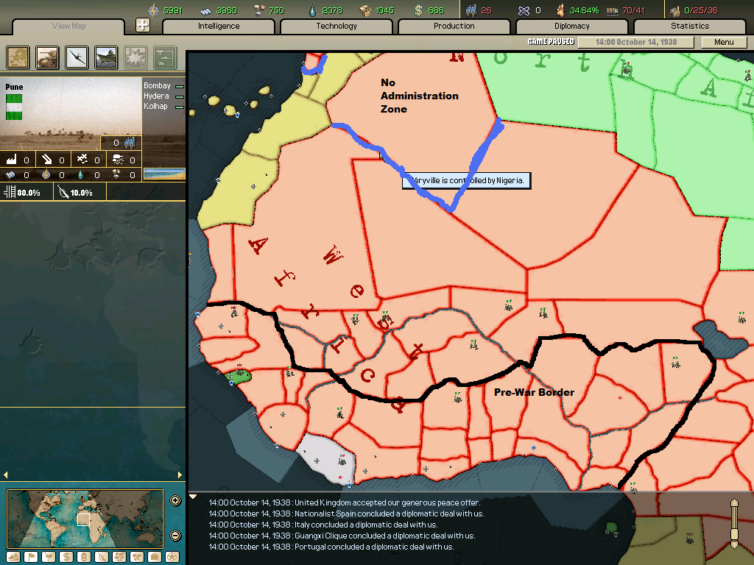The height and width of the screenshot is (565, 754).
Task: Open the Technology tab
Action: tap(337, 26)
